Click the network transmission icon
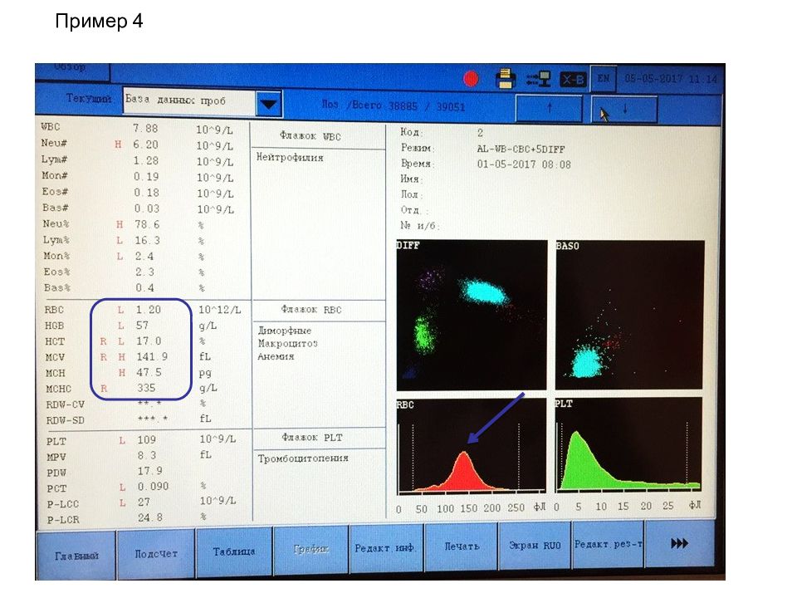Viewport: 797px width, 598px height. pos(538,79)
